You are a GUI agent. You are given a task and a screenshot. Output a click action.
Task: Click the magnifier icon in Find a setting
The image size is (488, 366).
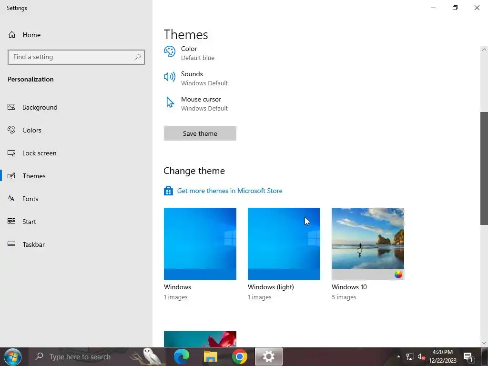(138, 57)
